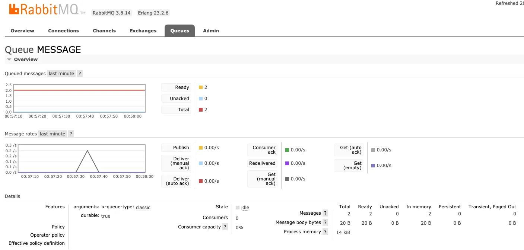Viewport: 524px width, 250px height.
Task: Click the RabbitMQ logo
Action: pyautogui.click(x=47, y=10)
